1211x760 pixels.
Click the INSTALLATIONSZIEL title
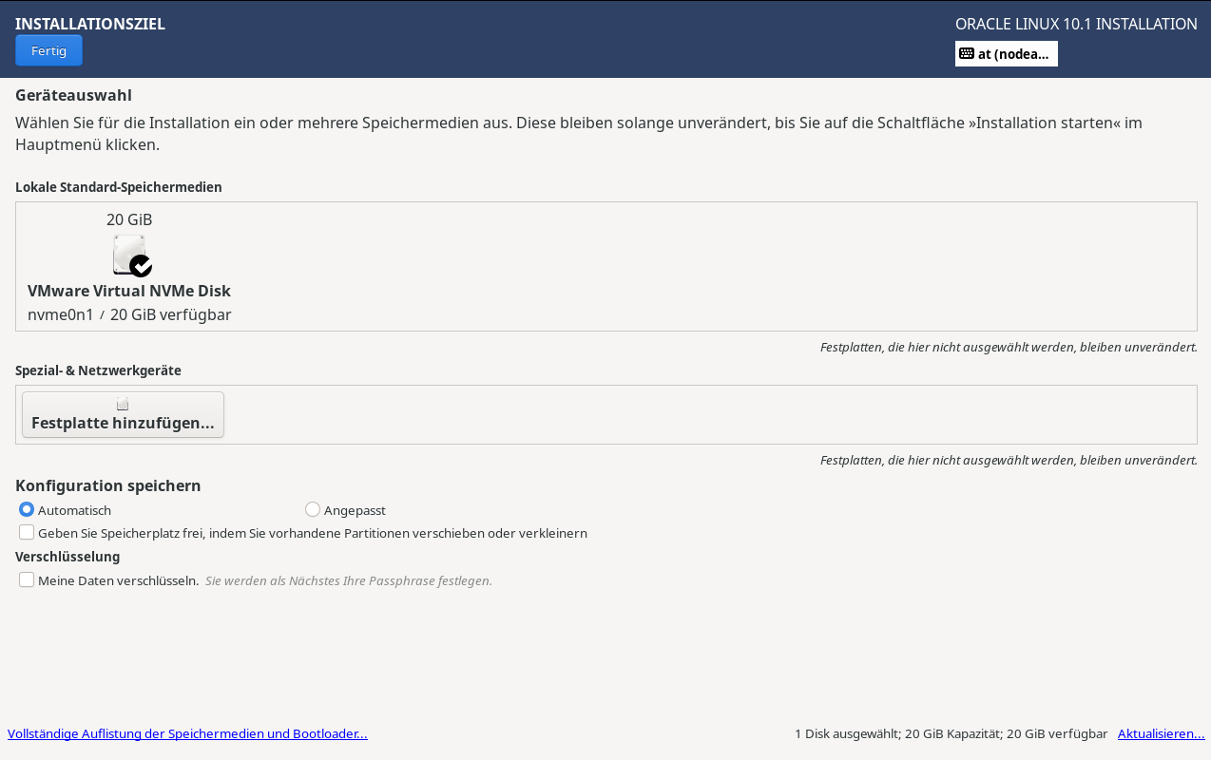[x=89, y=23]
